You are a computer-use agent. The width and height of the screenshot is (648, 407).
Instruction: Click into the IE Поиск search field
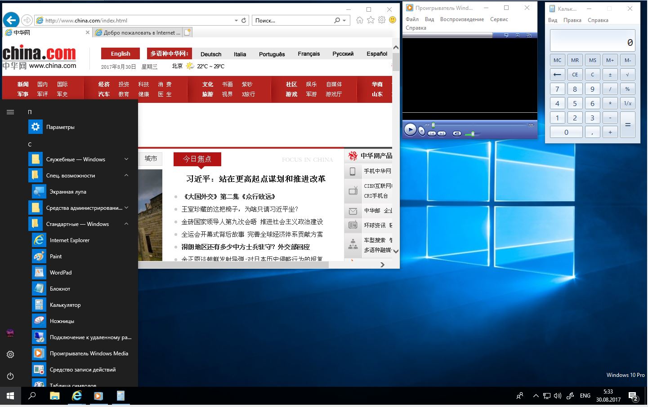293,21
